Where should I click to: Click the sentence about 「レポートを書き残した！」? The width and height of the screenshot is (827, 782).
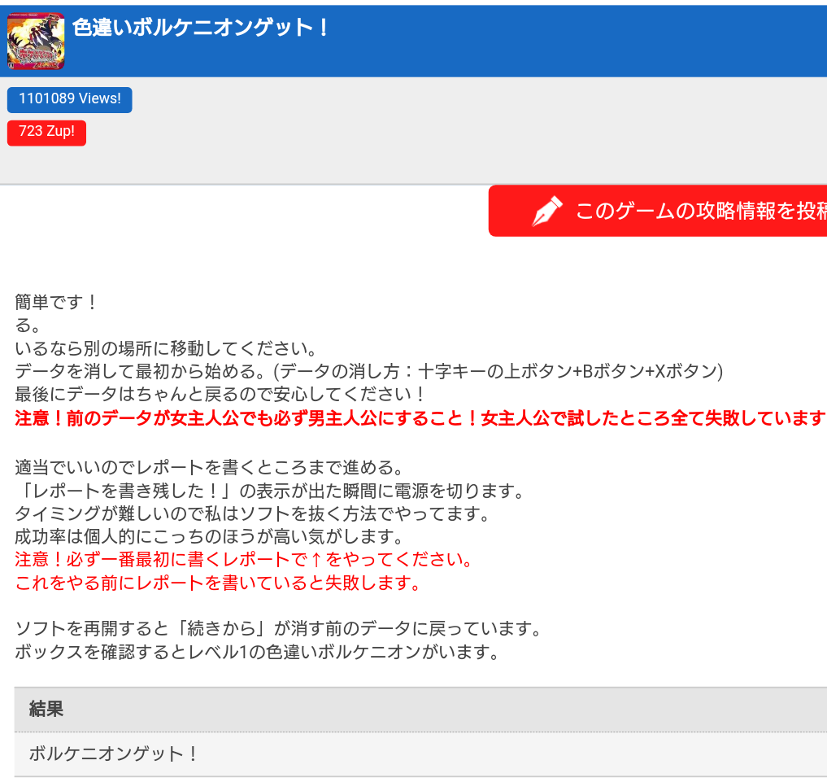click(x=270, y=491)
